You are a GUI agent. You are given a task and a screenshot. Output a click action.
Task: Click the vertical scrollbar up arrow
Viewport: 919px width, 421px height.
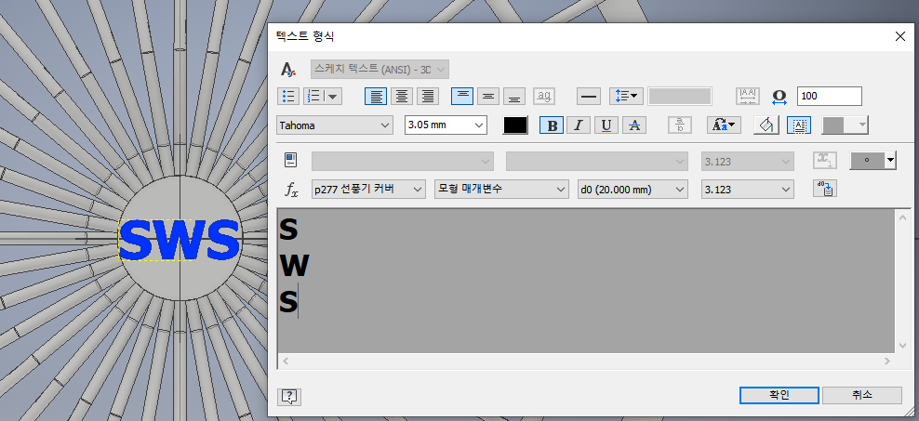click(x=902, y=217)
